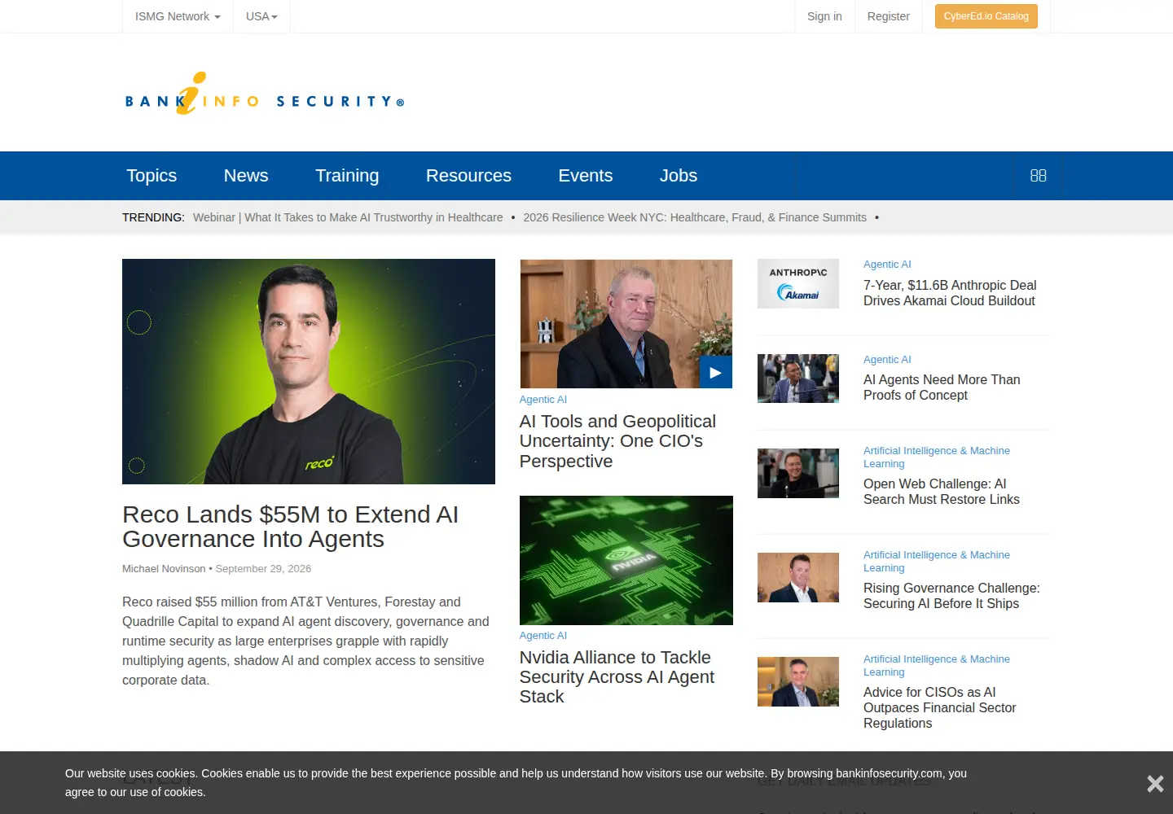1173x814 pixels.
Task: Open Reco executive featured image
Action: tap(309, 371)
